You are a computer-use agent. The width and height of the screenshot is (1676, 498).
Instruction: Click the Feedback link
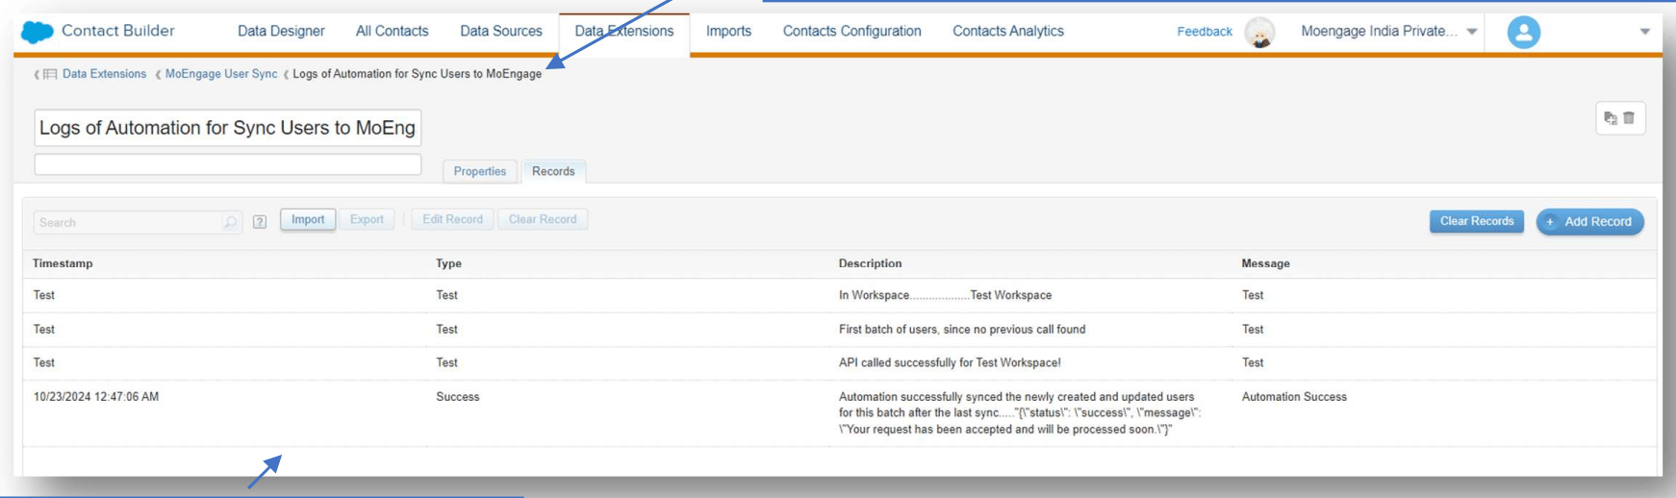1205,32
